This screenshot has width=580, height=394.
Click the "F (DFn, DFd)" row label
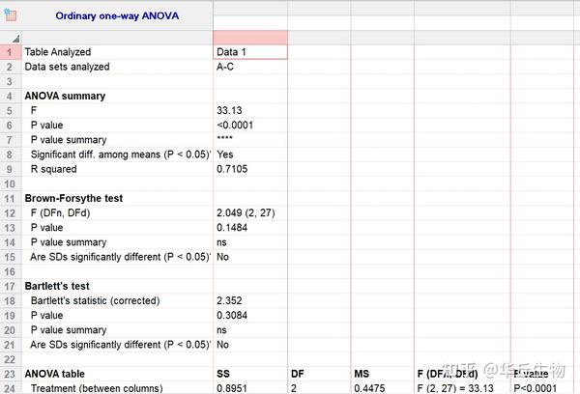(60, 213)
